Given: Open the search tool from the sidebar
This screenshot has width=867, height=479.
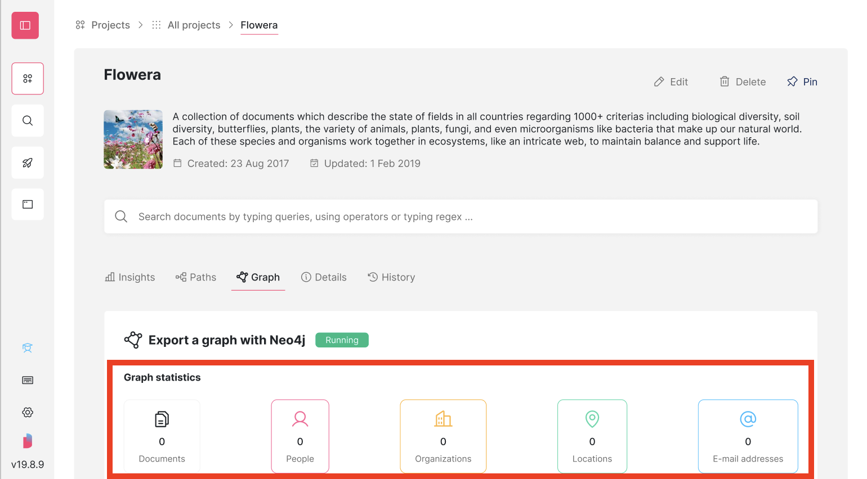Looking at the screenshot, I should [27, 120].
